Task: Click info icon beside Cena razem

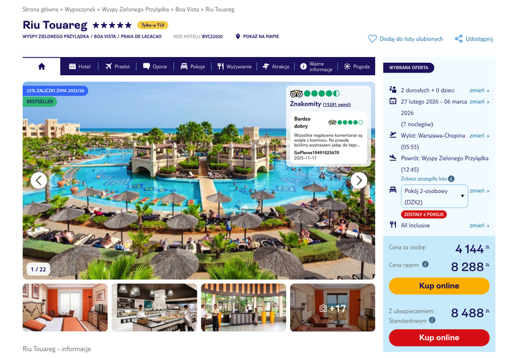Action: coord(425,264)
